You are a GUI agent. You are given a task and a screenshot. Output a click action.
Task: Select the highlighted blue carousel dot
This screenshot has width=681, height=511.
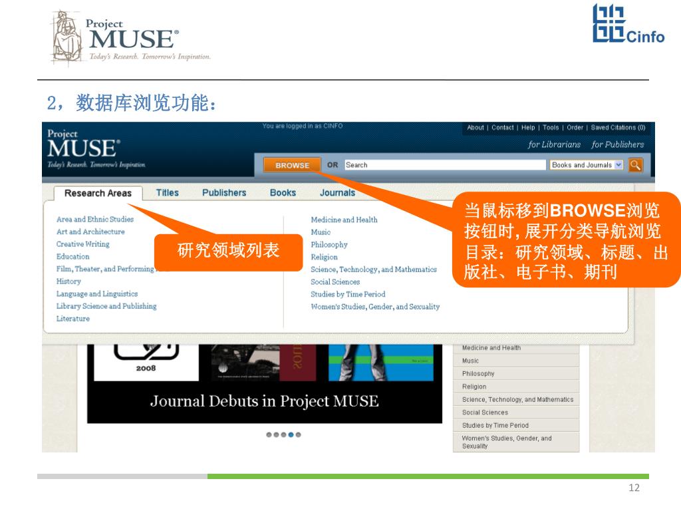coord(291,434)
